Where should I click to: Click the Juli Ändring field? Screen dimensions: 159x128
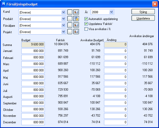tap(116, 90)
